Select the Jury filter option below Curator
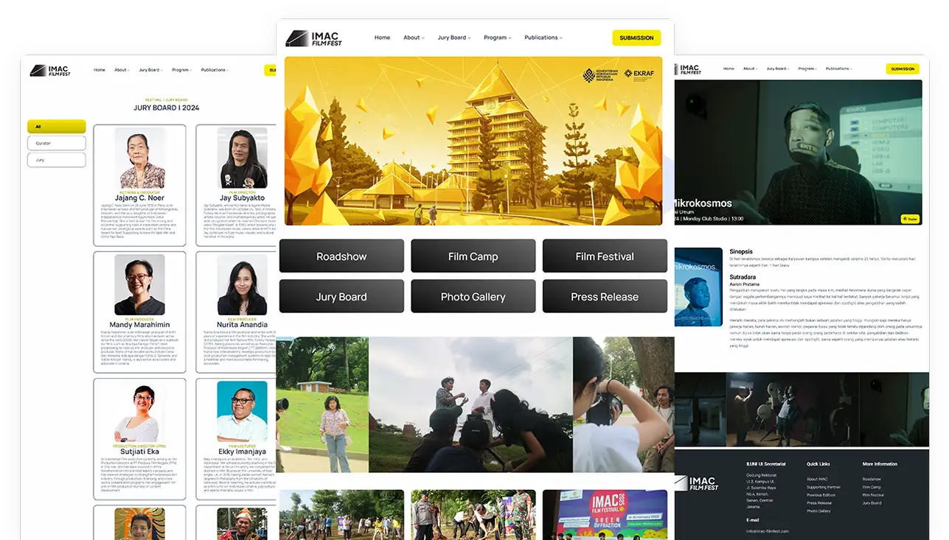949x540 pixels. click(57, 160)
